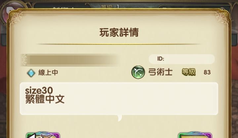Click the level number 83
This screenshot has height=138, width=238.
coord(207,72)
